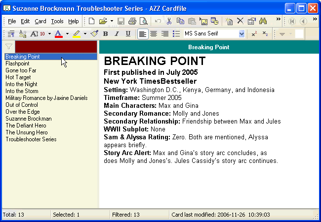
Task: Open the Help menu
Action: pos(74,21)
